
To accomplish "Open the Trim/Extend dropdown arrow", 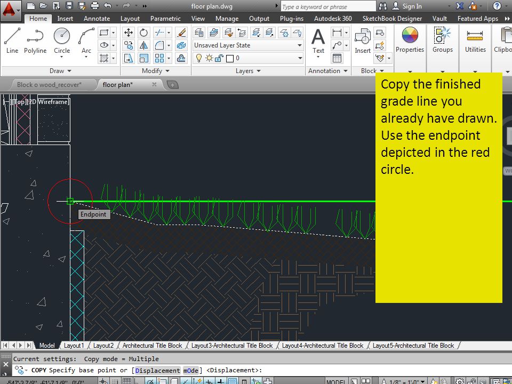I will (169, 33).
